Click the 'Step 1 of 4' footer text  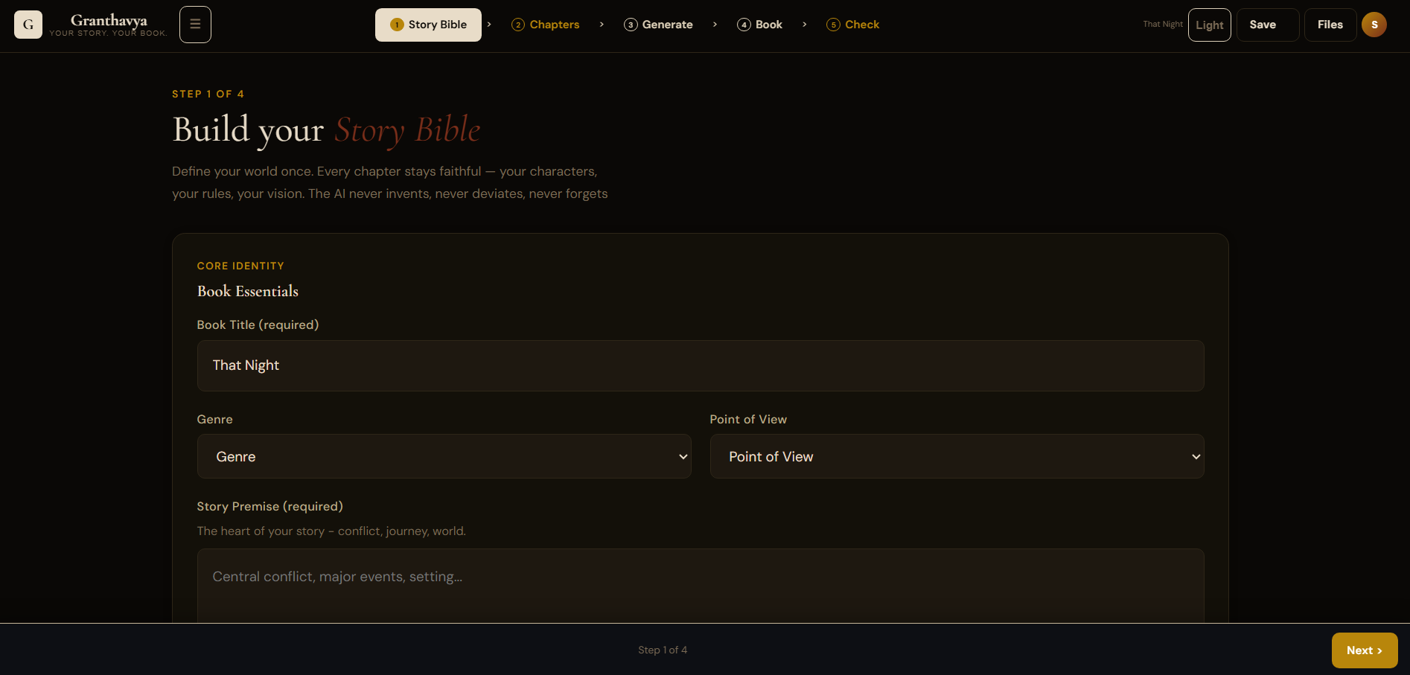(663, 650)
